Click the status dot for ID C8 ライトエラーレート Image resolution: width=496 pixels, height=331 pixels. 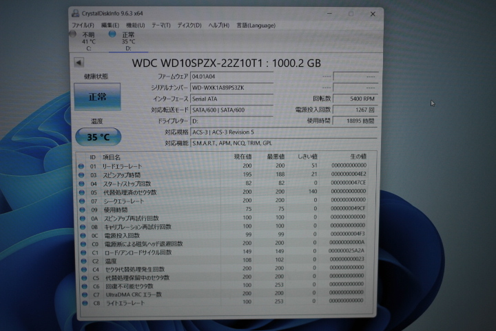85,303
